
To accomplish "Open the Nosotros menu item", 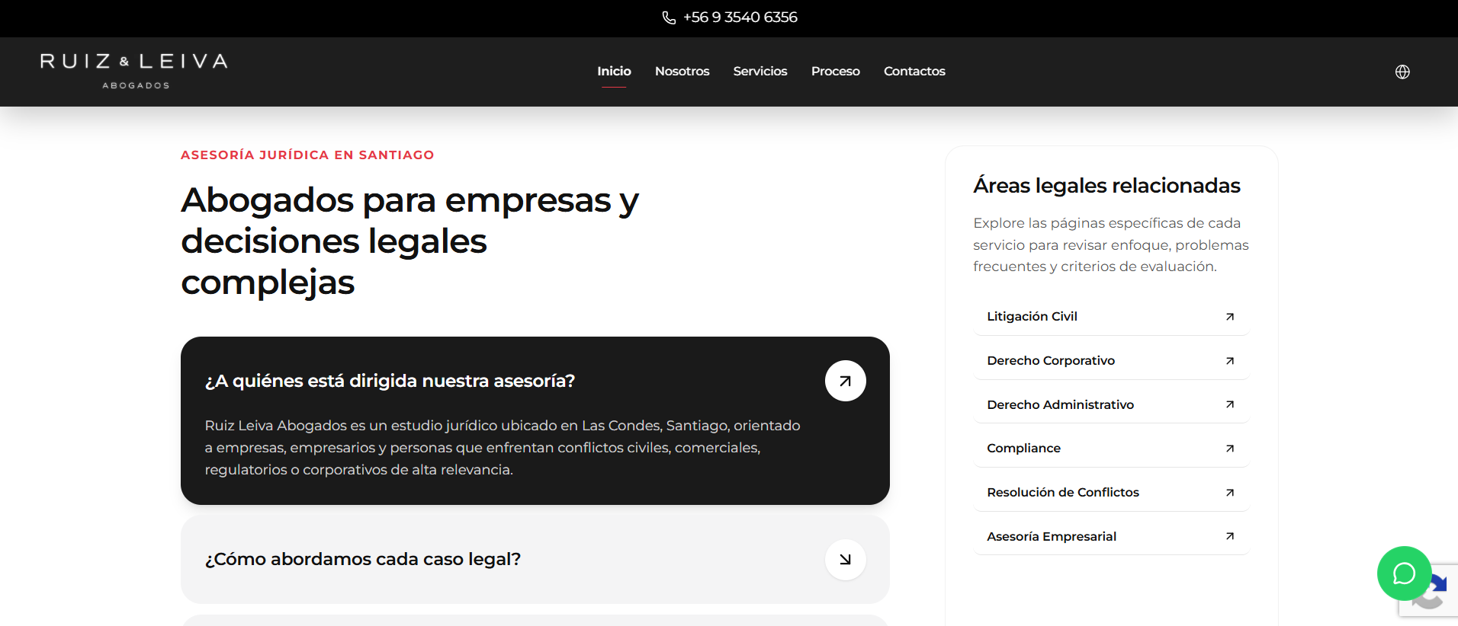I will pyautogui.click(x=682, y=71).
